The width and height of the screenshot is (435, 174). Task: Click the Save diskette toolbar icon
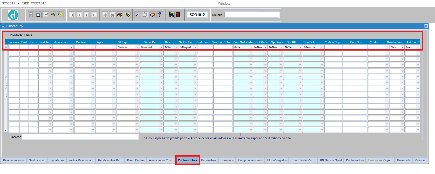[31, 15]
